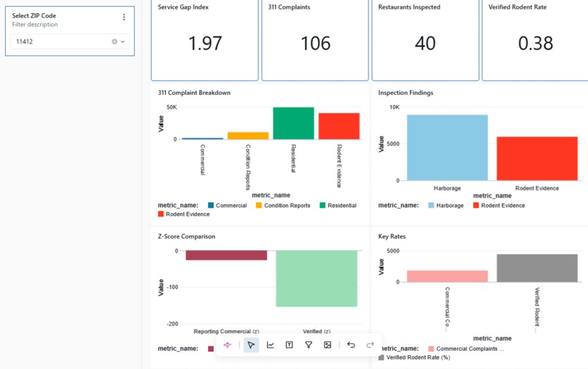Toggle Commercial Complaints legend in Key Rates
Image resolution: width=588 pixels, height=369 pixels.
[466, 349]
